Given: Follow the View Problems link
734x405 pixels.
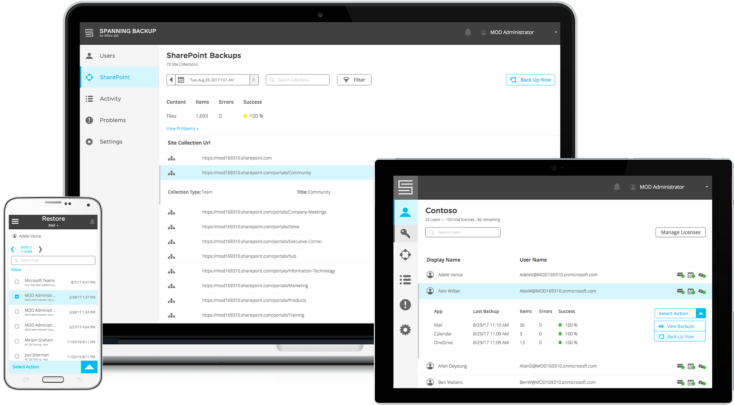Looking at the screenshot, I should click(182, 129).
